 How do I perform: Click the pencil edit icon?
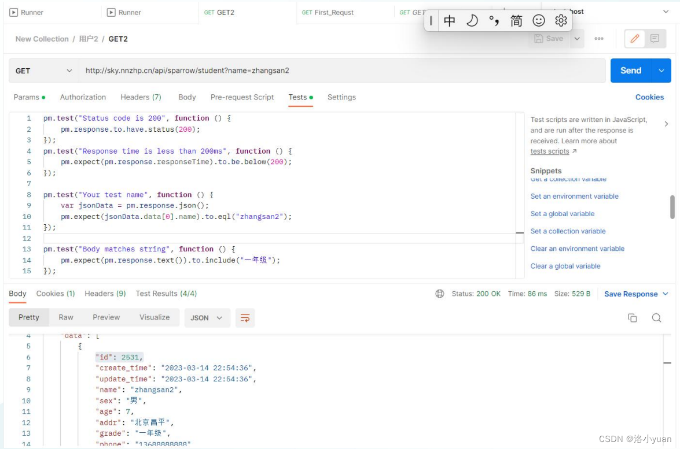coord(634,39)
